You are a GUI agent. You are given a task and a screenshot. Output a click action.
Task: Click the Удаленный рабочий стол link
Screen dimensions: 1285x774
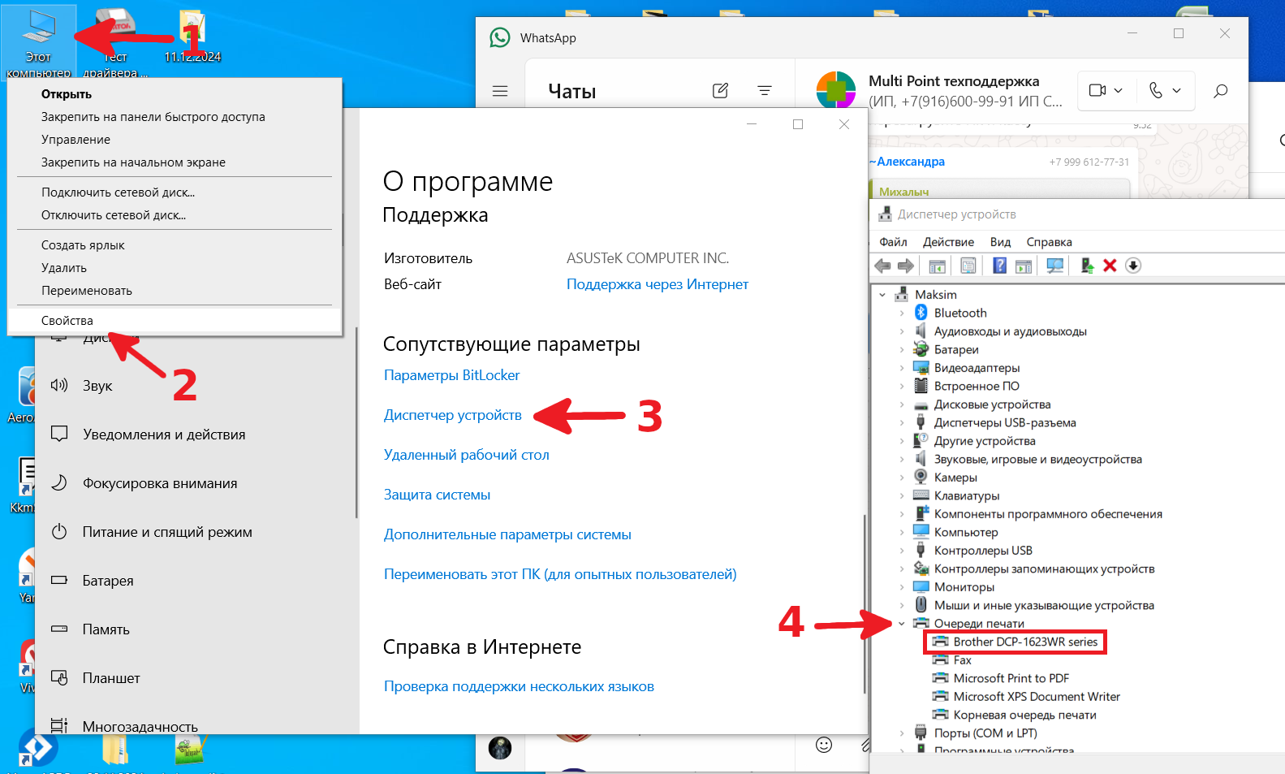pos(467,455)
